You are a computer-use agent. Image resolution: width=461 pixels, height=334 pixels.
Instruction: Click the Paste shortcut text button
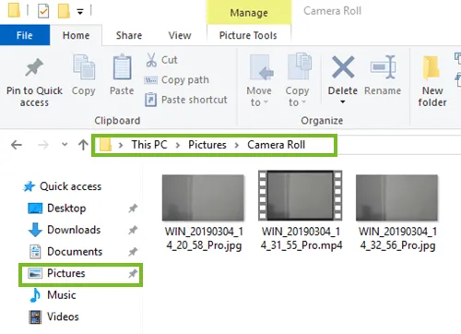[x=195, y=100]
